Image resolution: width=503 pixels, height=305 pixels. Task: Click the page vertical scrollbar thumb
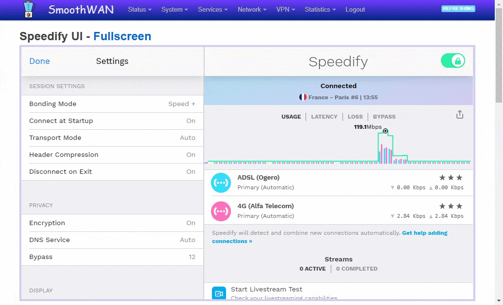click(x=499, y=55)
